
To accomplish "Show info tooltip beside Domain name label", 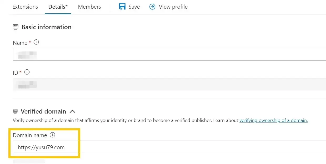I will 52,135.
